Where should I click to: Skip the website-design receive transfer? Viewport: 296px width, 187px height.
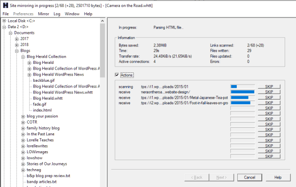[x=269, y=92]
